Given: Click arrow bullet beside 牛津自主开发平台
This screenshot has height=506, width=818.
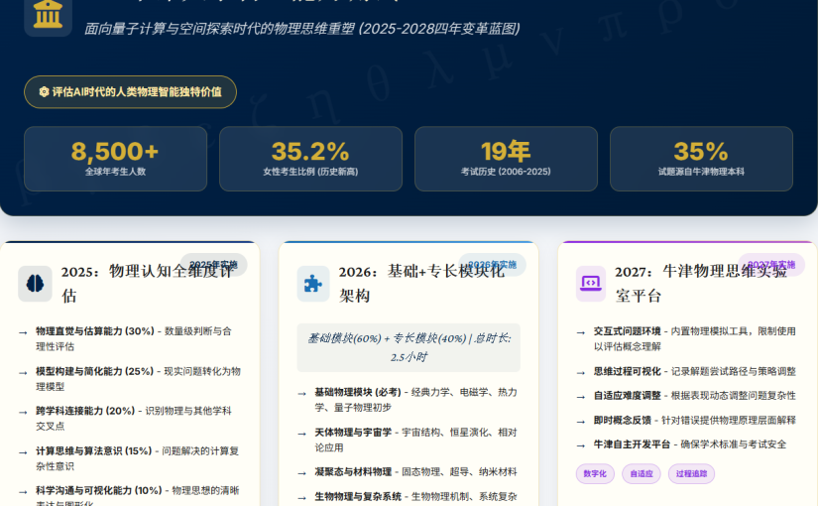Looking at the screenshot, I should [x=581, y=445].
